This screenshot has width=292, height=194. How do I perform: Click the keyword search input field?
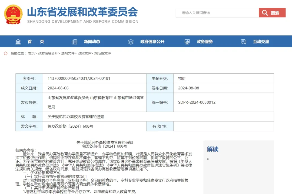216,13
